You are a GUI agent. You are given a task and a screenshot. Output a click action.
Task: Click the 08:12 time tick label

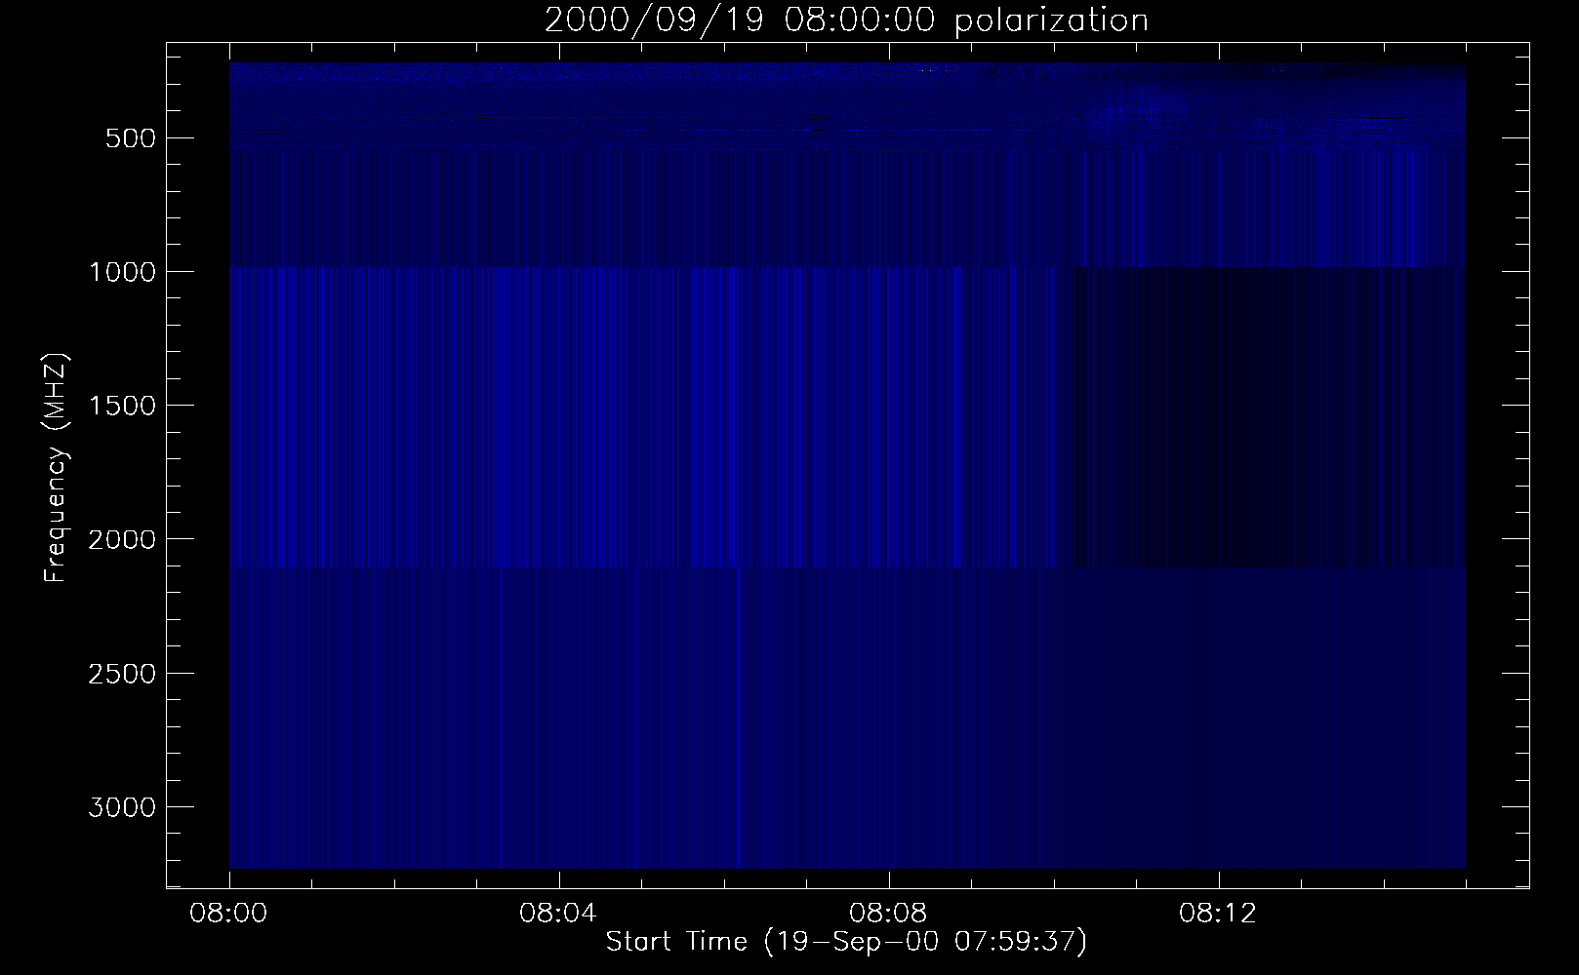[x=1218, y=915]
